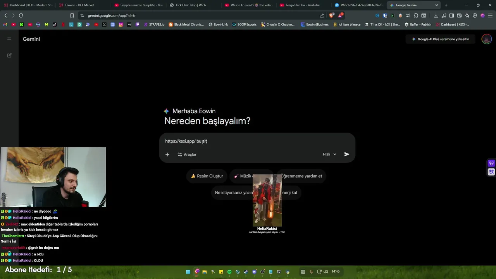Expand the Hızlı model dropdown

pyautogui.click(x=329, y=154)
